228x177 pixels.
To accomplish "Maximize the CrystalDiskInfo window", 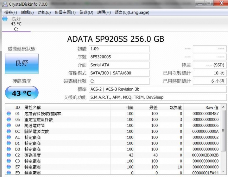I will point(209,3).
